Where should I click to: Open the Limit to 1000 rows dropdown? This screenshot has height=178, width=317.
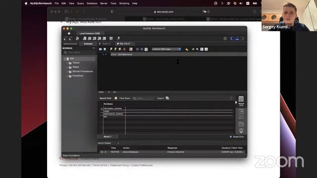coord(166,49)
